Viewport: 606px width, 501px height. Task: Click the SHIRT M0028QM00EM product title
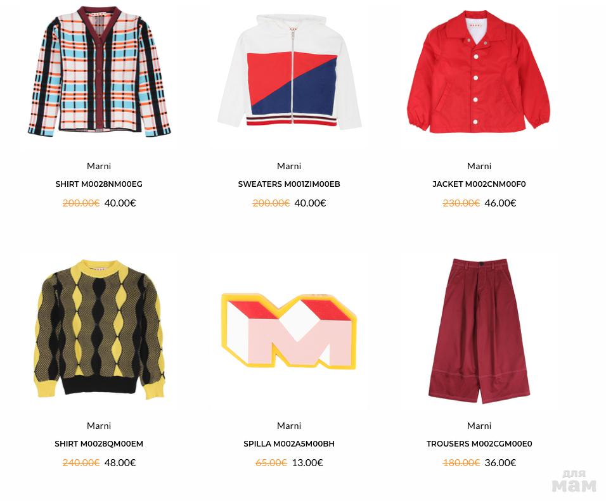coord(99,444)
